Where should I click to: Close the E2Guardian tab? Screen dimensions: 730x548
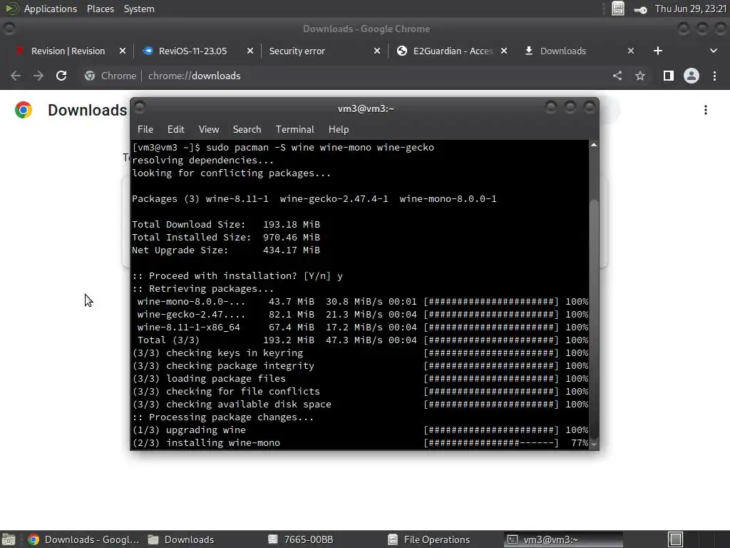click(x=504, y=51)
